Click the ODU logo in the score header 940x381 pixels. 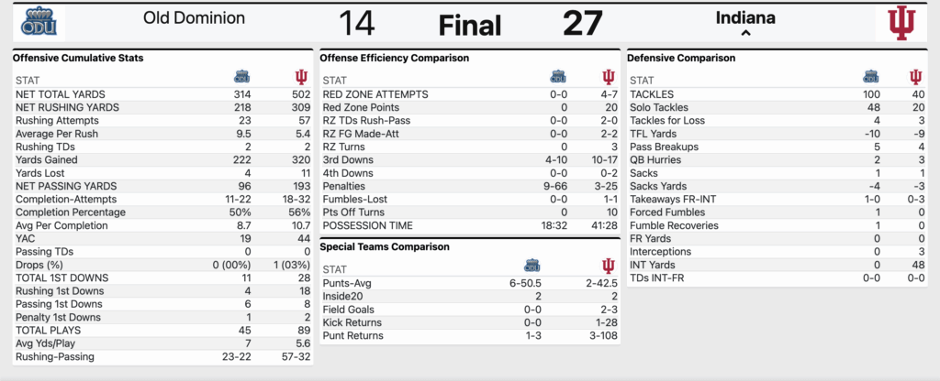click(39, 23)
